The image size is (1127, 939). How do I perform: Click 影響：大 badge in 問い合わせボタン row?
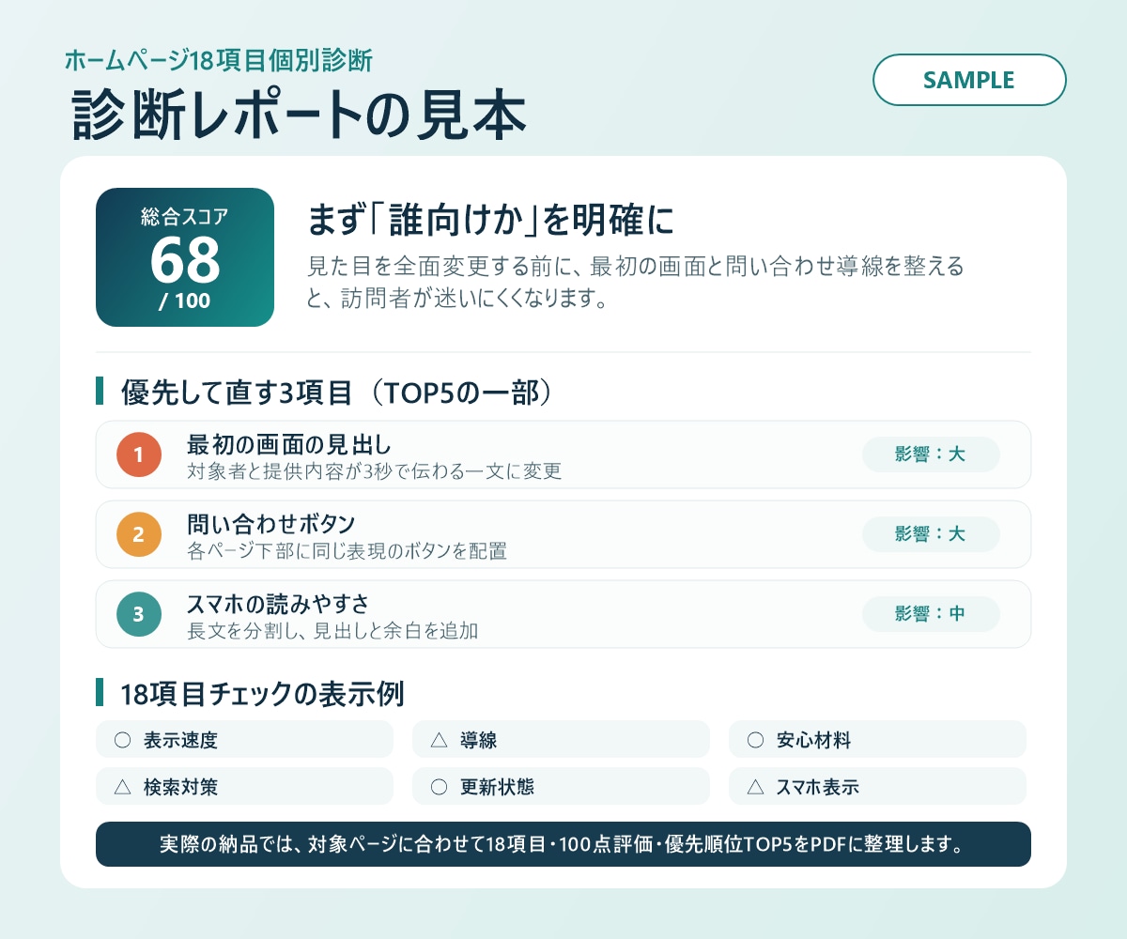[x=931, y=534]
